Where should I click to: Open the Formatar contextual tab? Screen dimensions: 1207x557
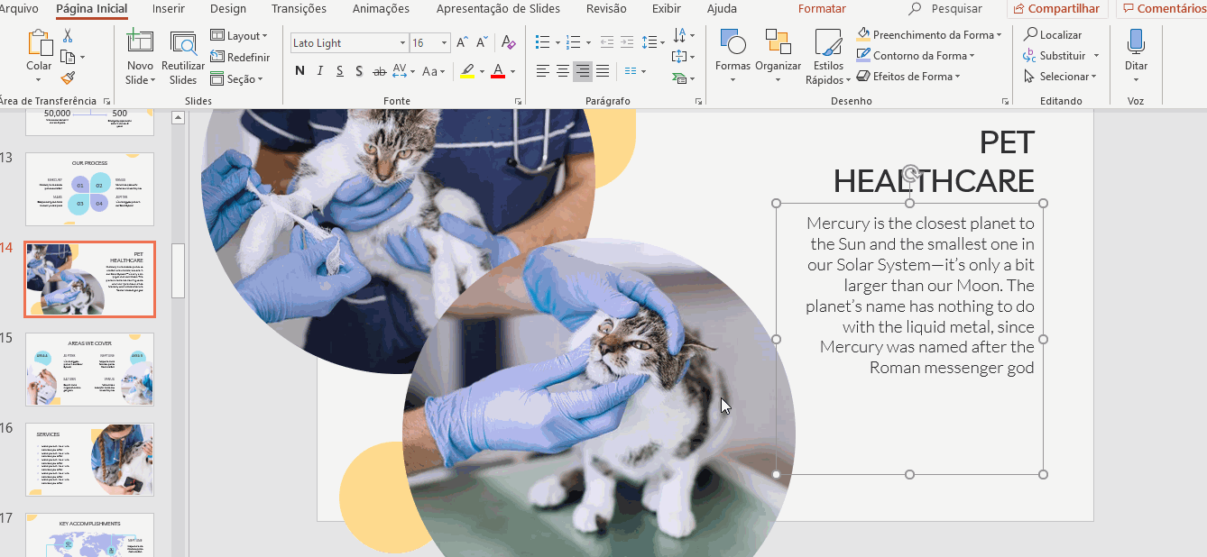point(822,9)
